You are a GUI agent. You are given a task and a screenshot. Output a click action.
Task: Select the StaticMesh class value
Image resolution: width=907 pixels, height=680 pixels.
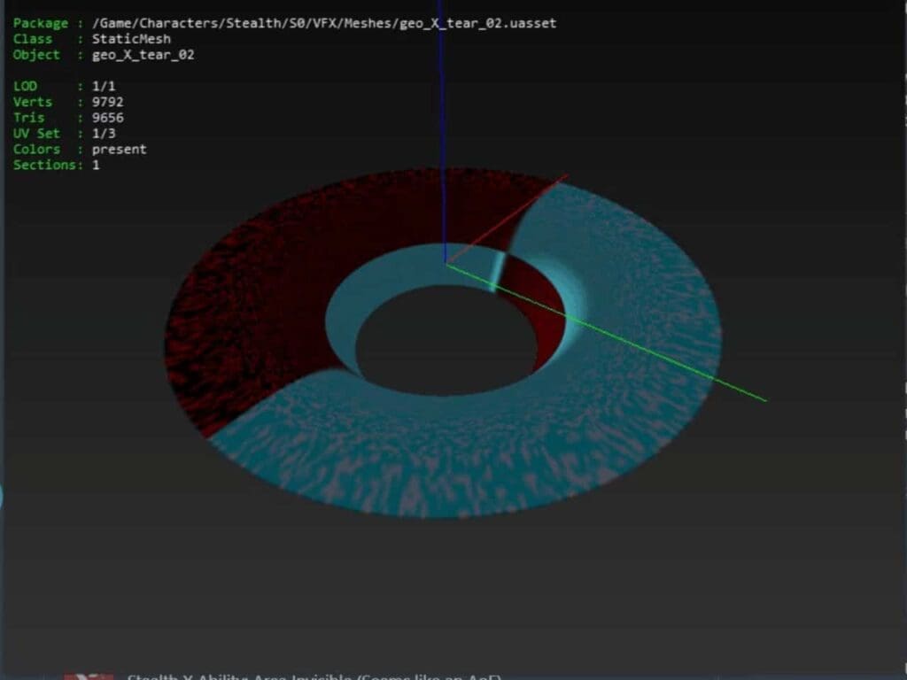click(131, 39)
